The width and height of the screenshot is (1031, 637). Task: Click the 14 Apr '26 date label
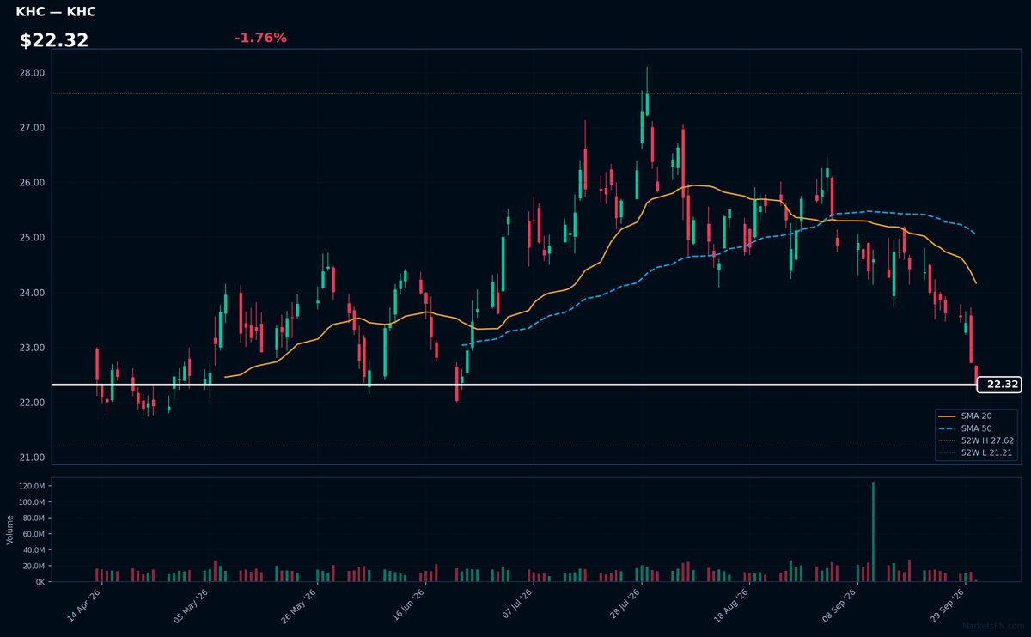click(84, 604)
